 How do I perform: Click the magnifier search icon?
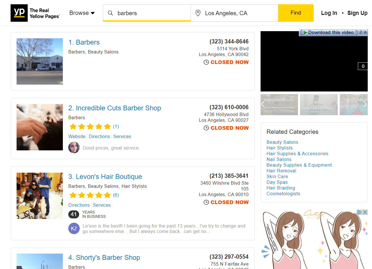click(x=110, y=13)
